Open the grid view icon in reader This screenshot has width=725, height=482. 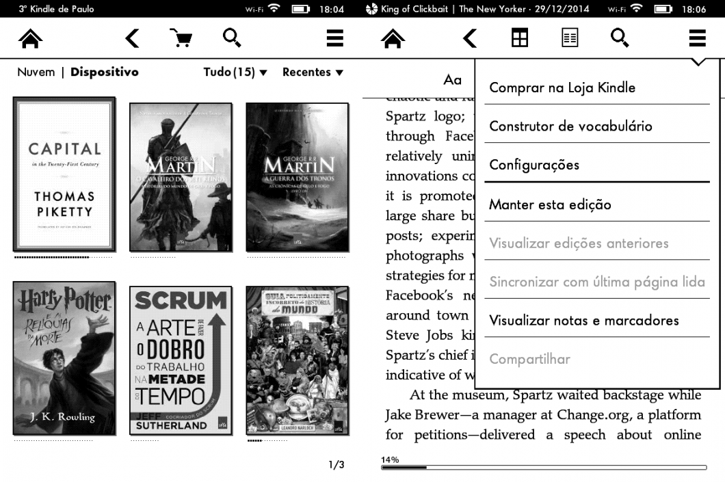coord(520,40)
